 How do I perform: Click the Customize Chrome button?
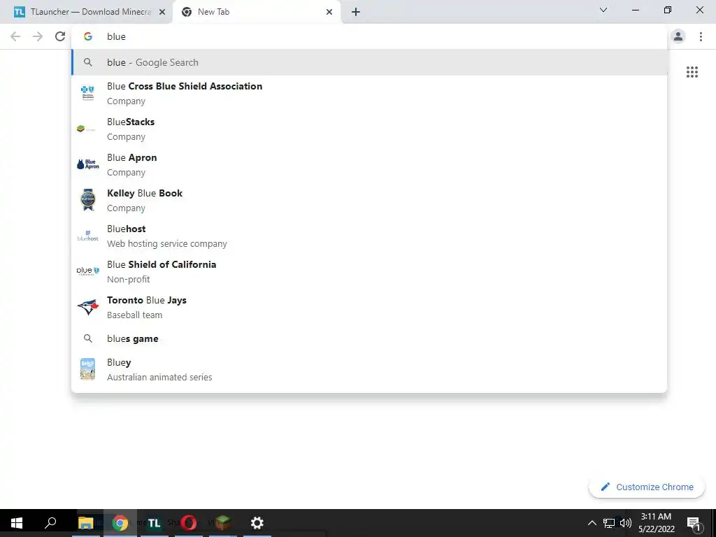click(x=647, y=487)
